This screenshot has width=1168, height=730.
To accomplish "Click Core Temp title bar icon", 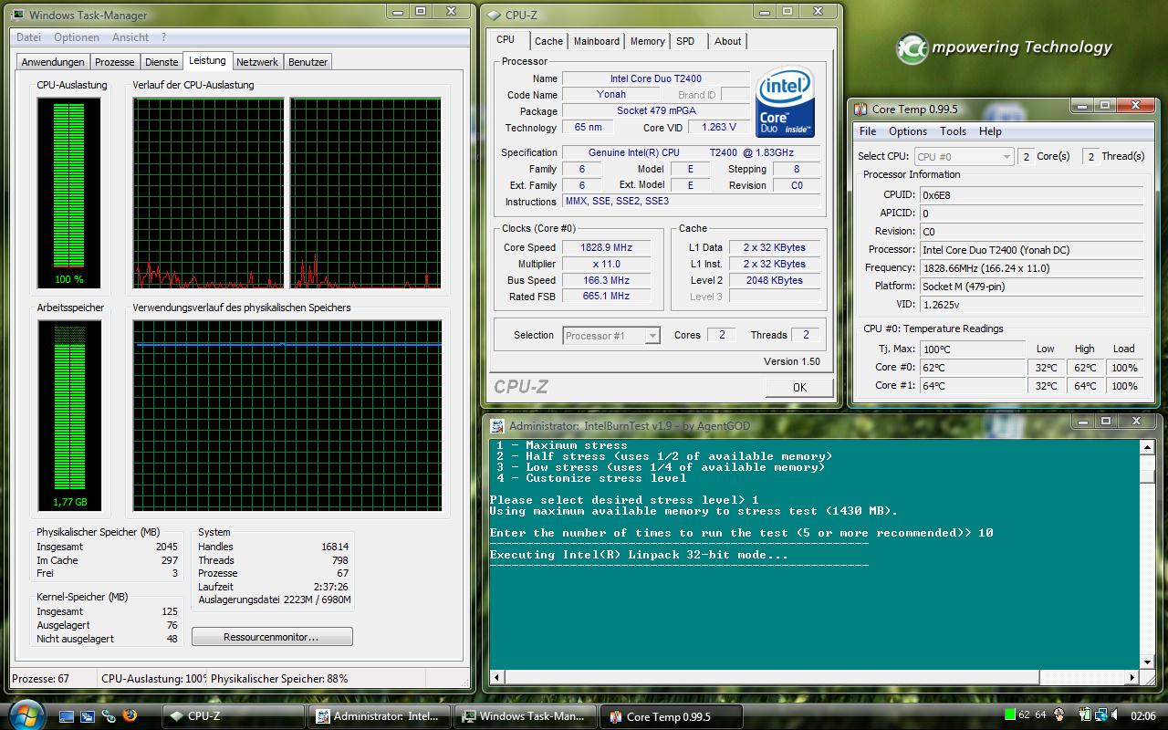I will (x=860, y=109).
